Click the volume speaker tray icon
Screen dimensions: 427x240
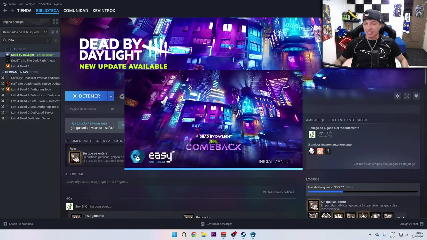click(x=406, y=235)
